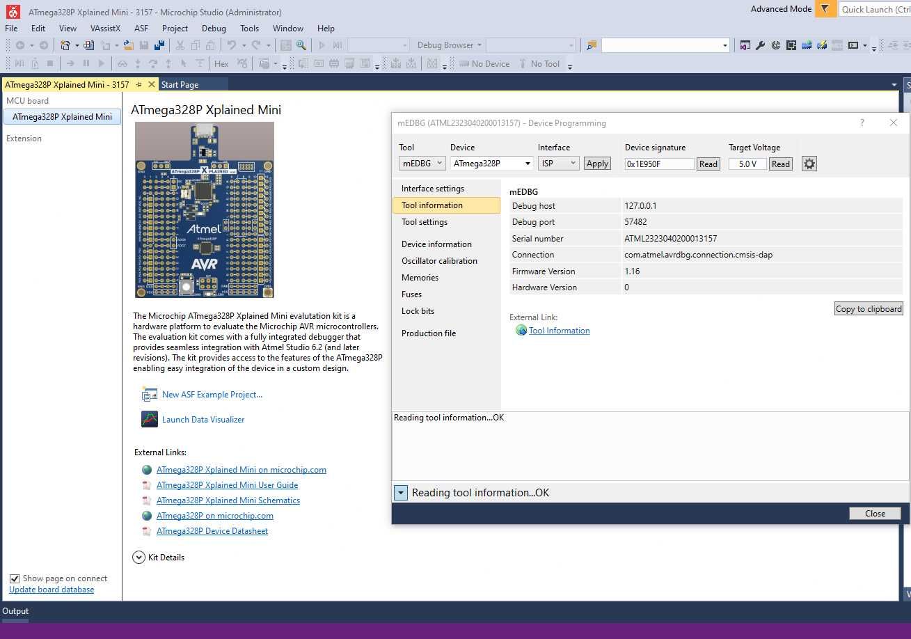
Task: Select ATmega328P Xplained Mini in MCU board list
Action: pos(62,117)
